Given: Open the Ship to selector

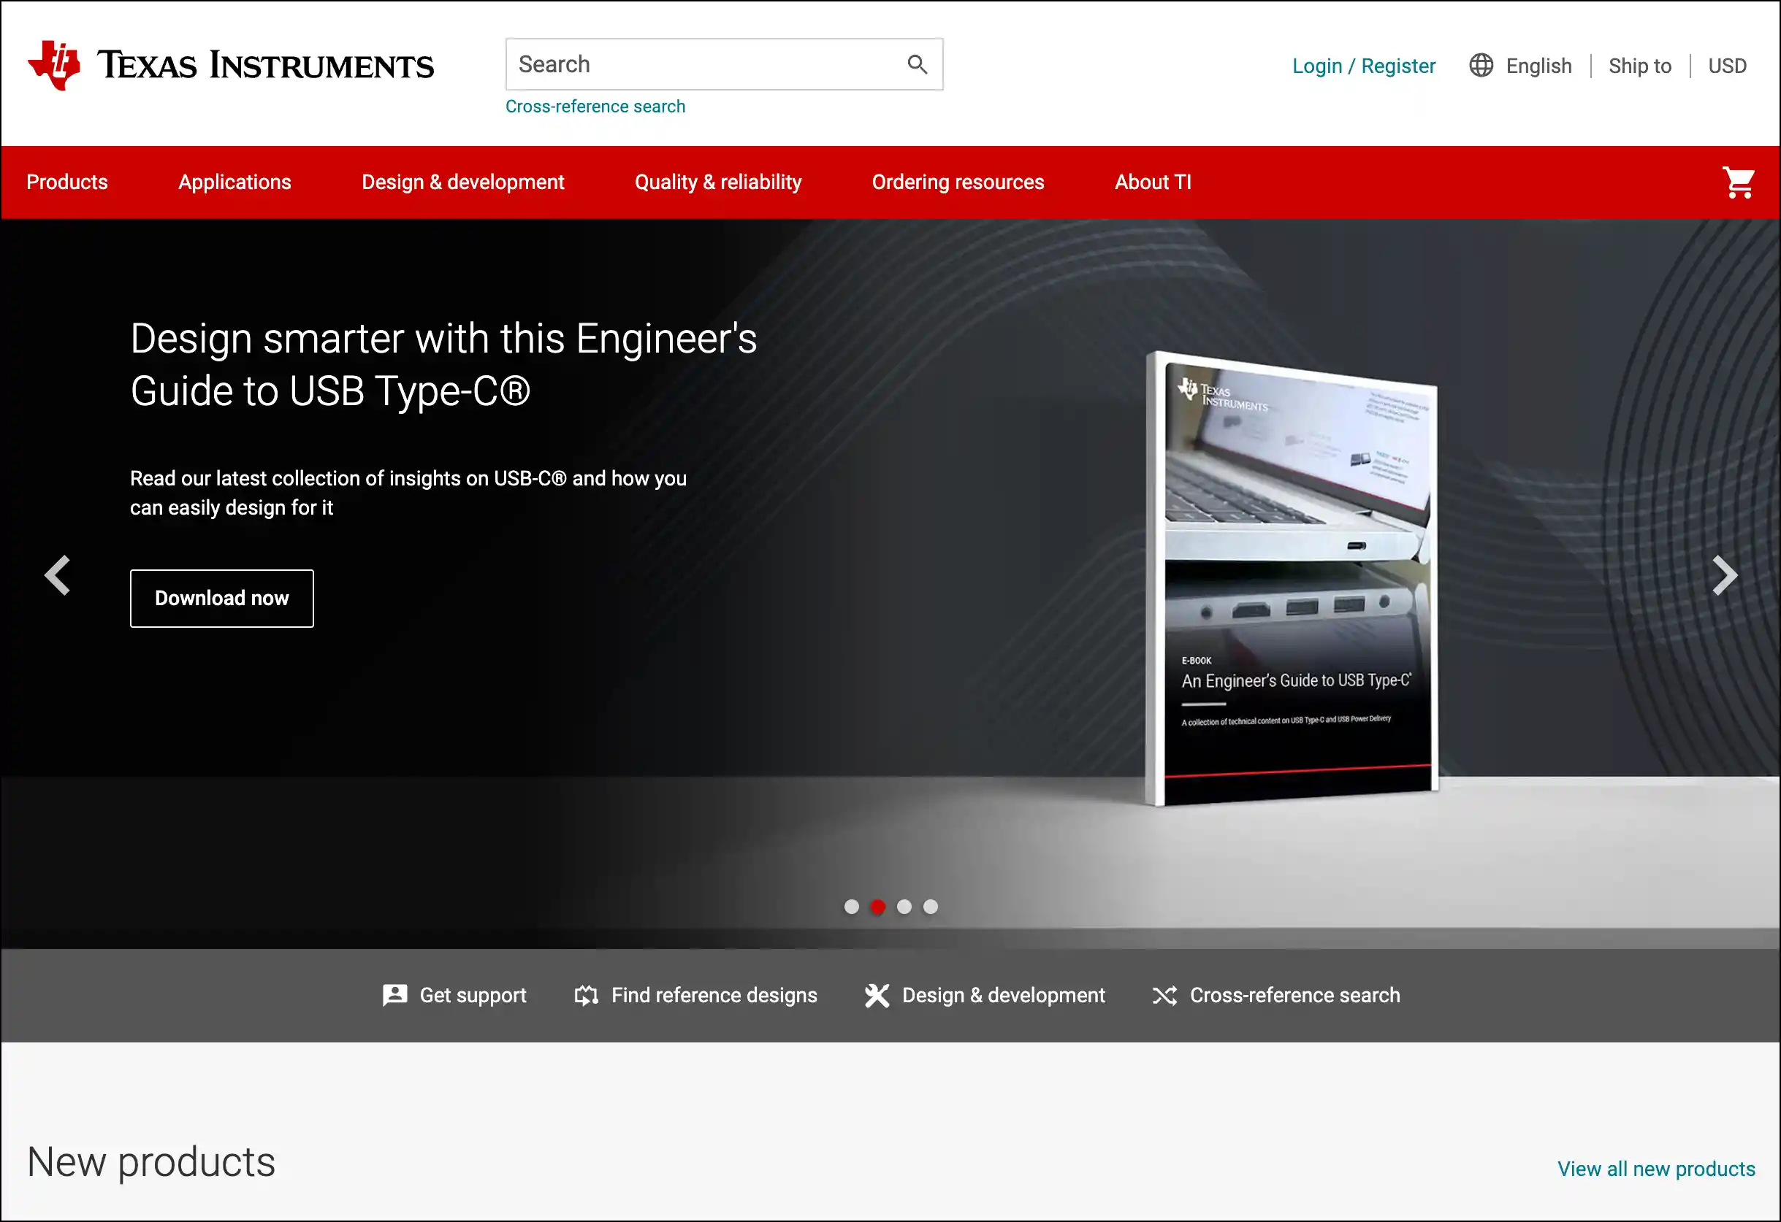Looking at the screenshot, I should [1639, 66].
